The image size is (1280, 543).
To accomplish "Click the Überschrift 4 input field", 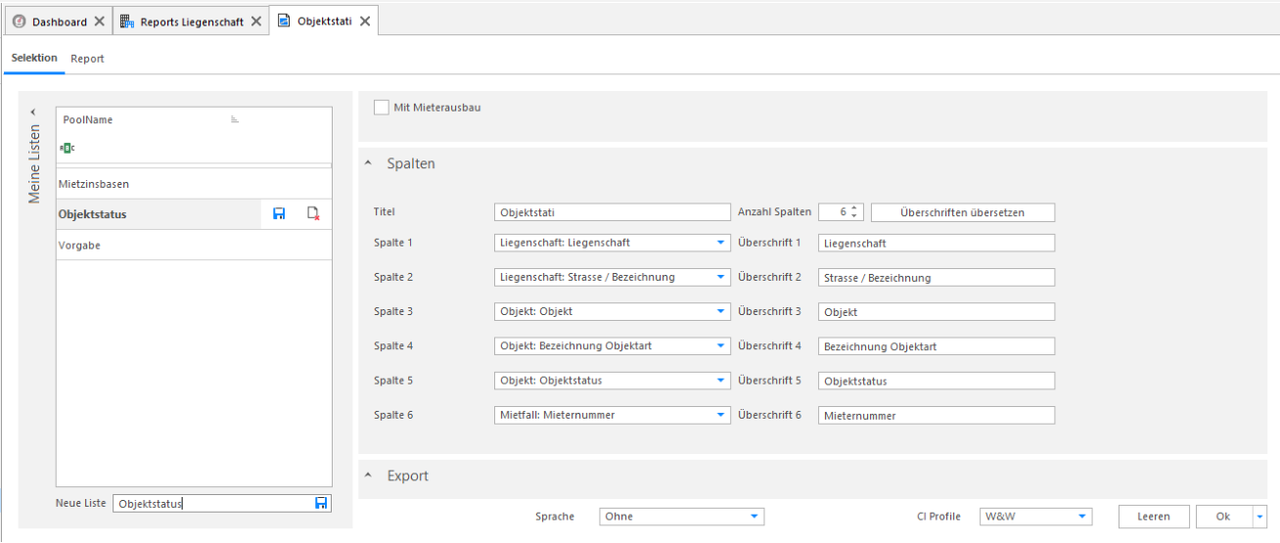I will [x=937, y=346].
